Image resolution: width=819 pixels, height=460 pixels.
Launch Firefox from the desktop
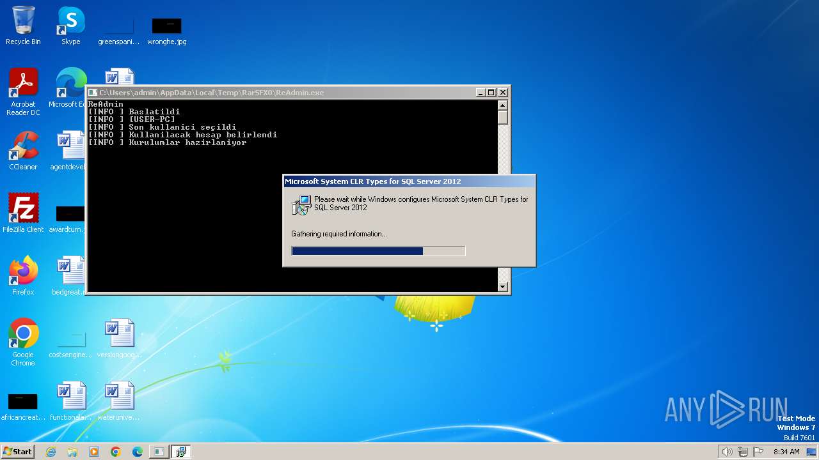(x=23, y=276)
